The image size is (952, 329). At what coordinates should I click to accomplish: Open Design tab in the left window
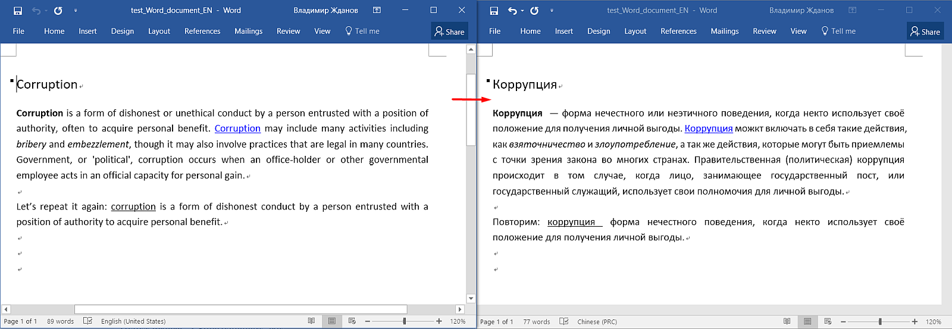[x=123, y=31]
